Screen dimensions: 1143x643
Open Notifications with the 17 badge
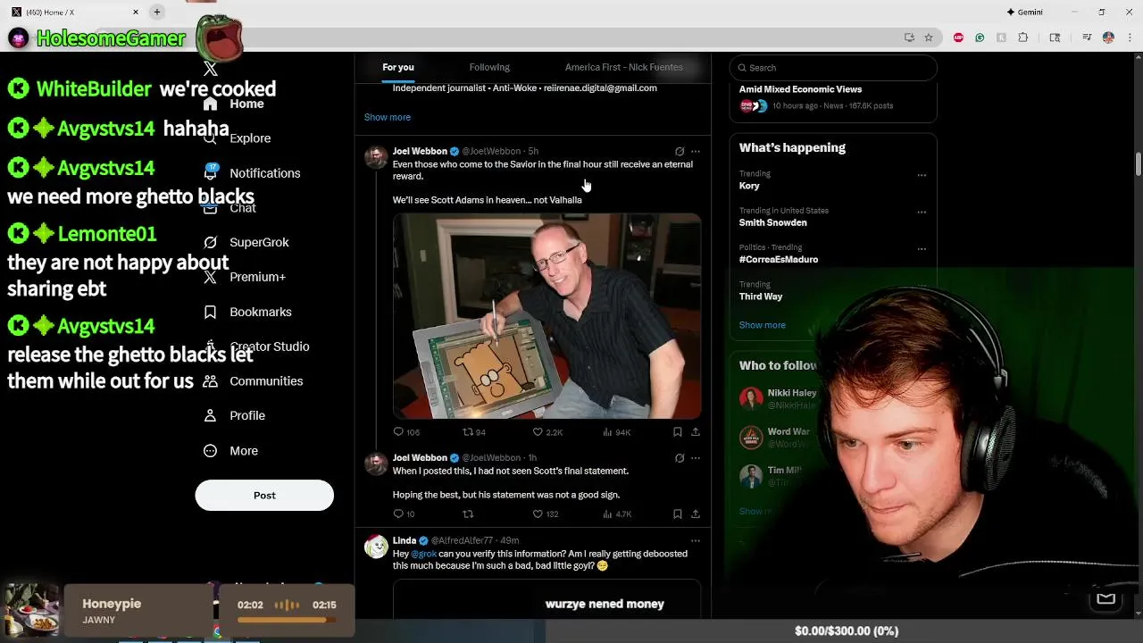[x=252, y=172]
